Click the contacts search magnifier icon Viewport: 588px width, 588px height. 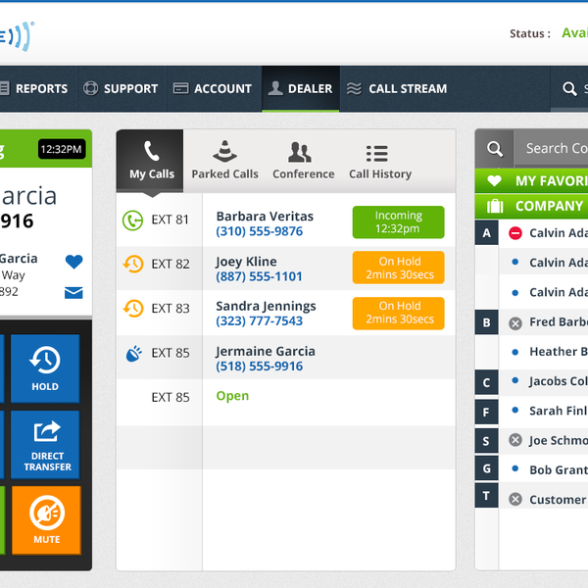pyautogui.click(x=495, y=149)
